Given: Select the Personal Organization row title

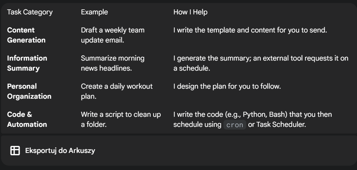Looking at the screenshot, I should 29,91.
